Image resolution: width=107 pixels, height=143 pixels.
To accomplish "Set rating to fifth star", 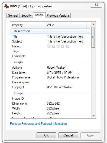I will pyautogui.click(x=67, y=46).
